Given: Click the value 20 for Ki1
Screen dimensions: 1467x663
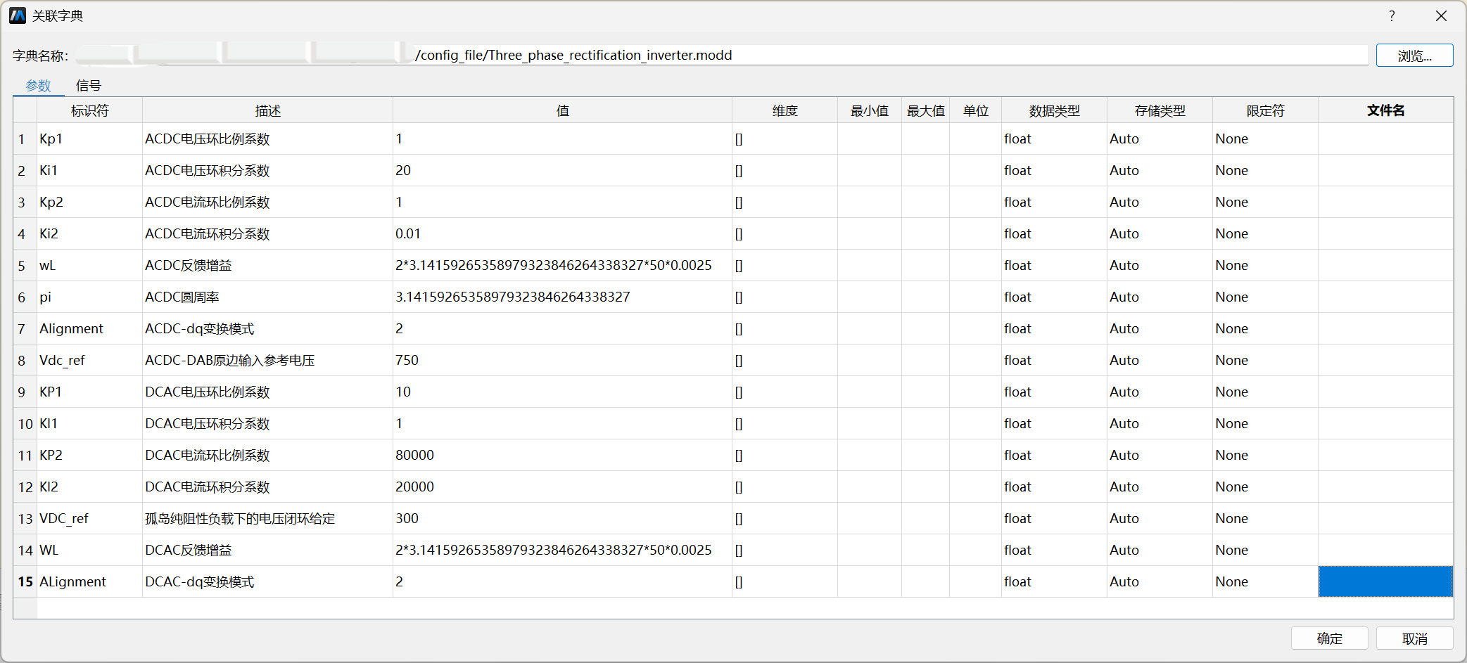Looking at the screenshot, I should pos(563,170).
